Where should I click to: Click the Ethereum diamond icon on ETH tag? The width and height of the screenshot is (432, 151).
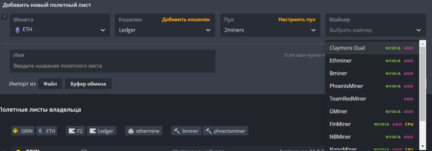[40, 131]
